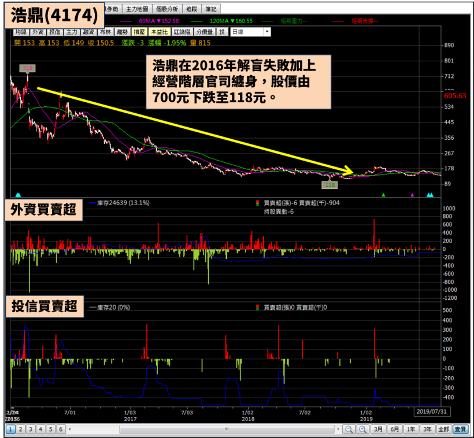This screenshot has height=438, width=474.
Task: Click the 718 high price label
Action: [28, 68]
